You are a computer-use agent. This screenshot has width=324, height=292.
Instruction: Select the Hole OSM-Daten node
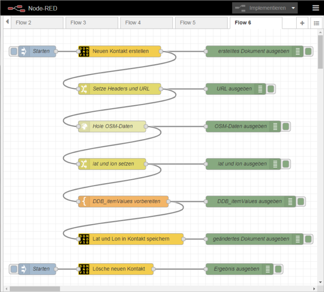coord(112,127)
